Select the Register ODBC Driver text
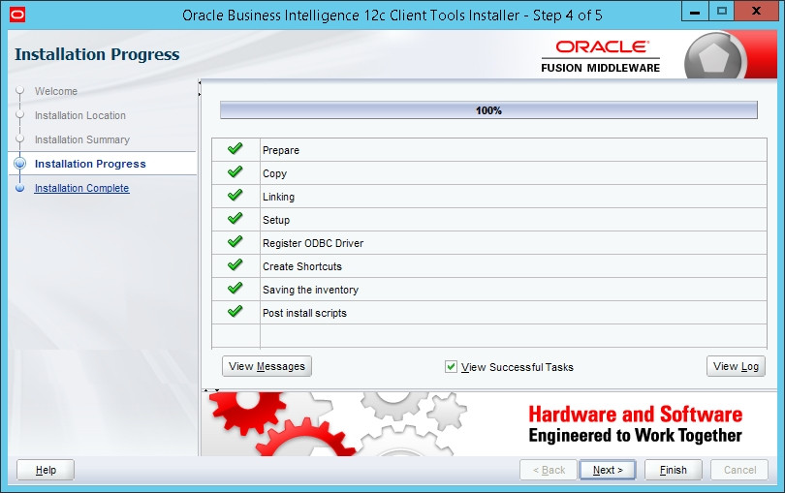 313,243
